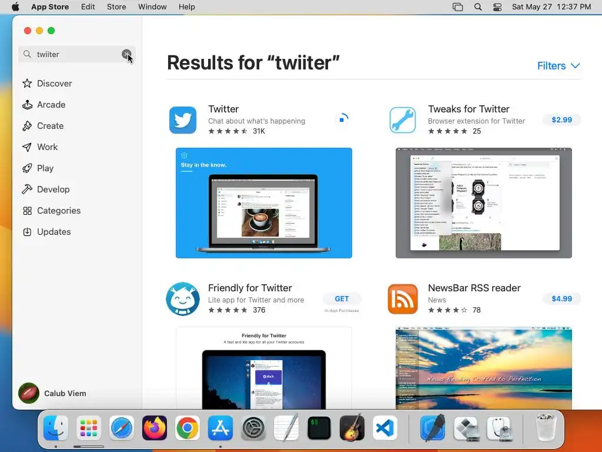This screenshot has height=452, width=602.
Task: Expand the Filters dropdown
Action: [x=558, y=66]
